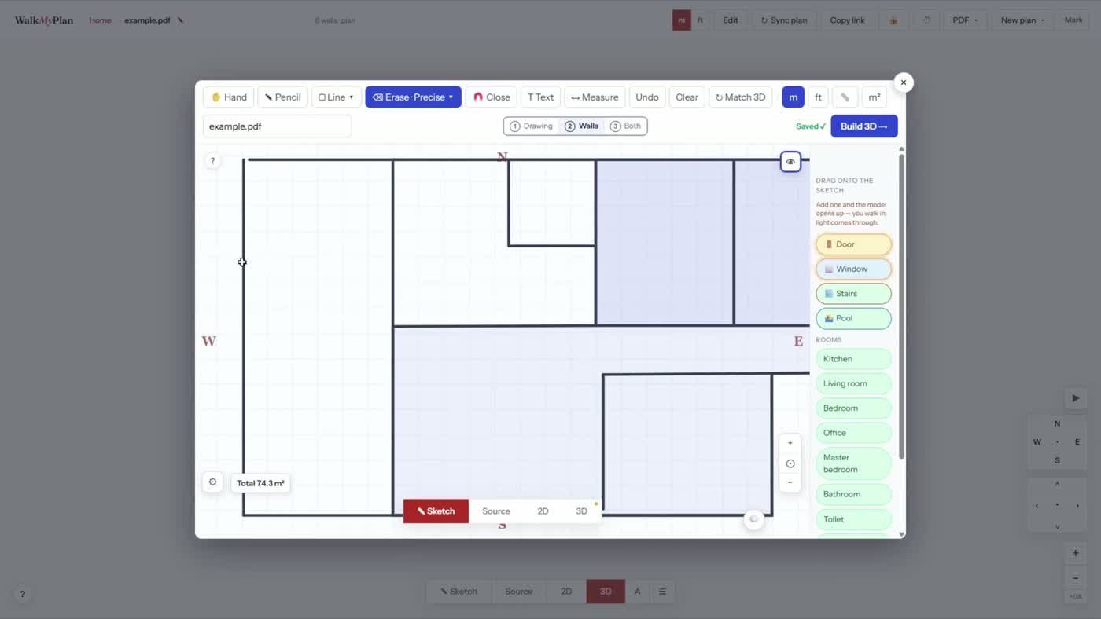Click the help icon in the page corner

22,595
